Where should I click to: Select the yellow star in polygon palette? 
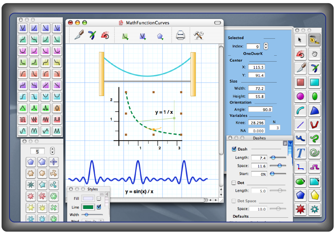point(31,207)
